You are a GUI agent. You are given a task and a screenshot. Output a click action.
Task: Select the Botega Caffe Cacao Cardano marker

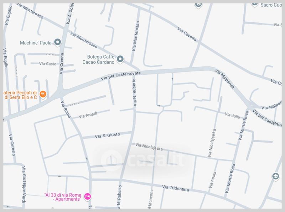coord(120,59)
